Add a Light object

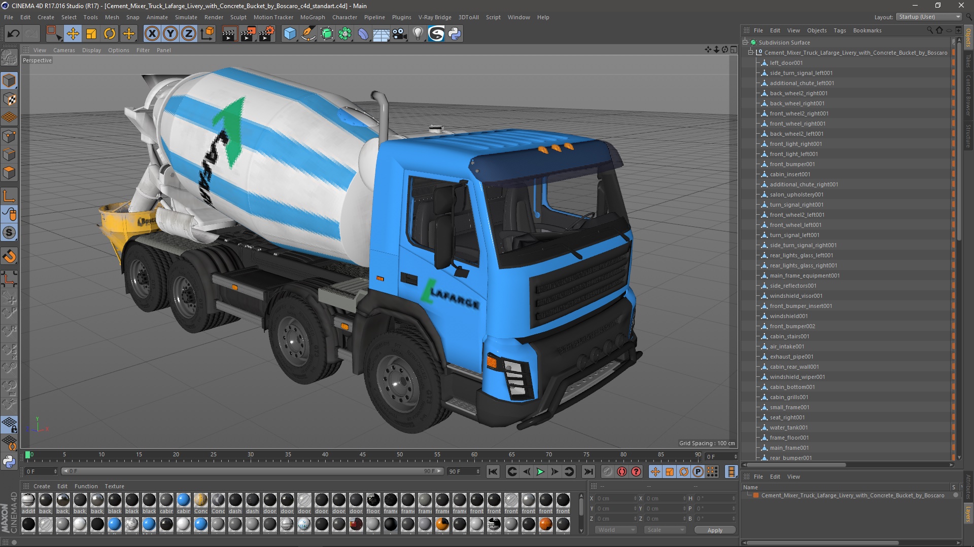point(418,34)
